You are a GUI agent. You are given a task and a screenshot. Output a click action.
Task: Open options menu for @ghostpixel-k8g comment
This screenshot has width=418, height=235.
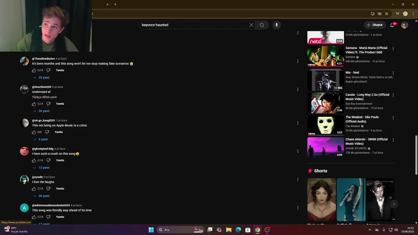(297, 151)
